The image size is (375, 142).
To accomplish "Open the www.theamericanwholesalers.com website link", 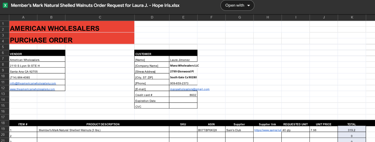I will [x=32, y=89].
